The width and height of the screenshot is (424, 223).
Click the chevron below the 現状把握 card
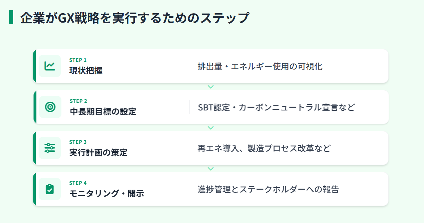pos(210,87)
